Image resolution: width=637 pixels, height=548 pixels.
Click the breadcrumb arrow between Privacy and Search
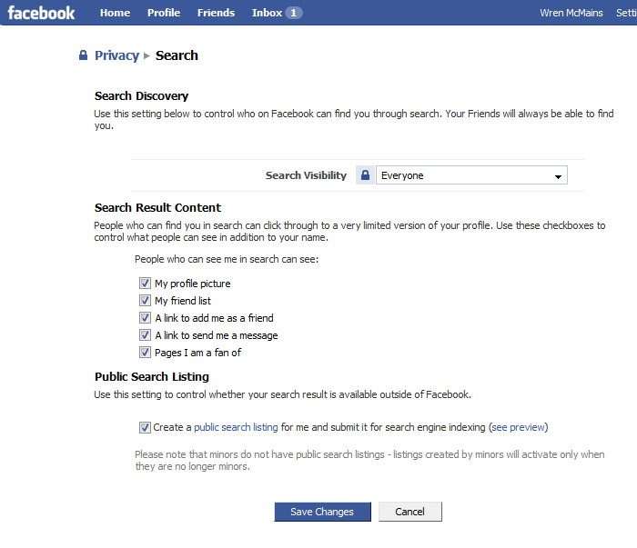click(x=147, y=55)
